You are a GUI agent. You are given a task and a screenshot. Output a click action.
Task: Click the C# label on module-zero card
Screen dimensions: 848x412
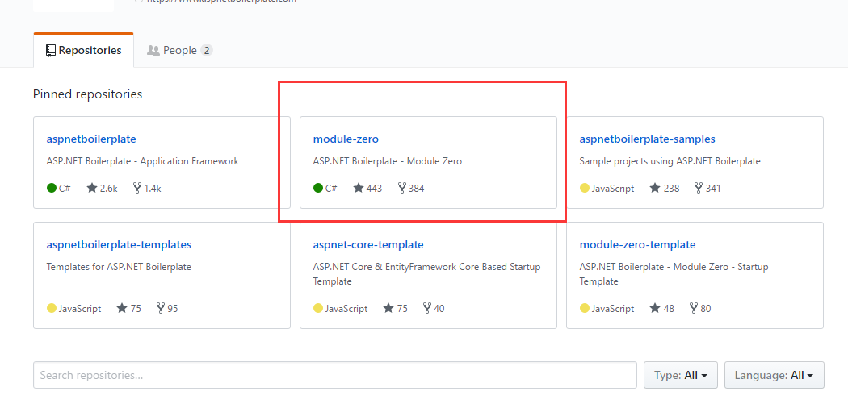331,189
